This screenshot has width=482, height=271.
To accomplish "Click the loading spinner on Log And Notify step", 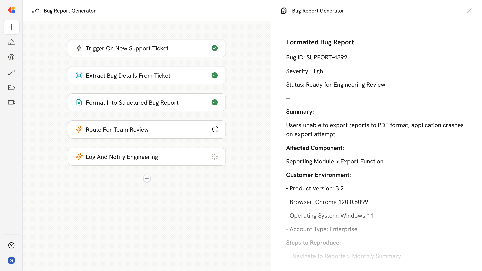I will pyautogui.click(x=215, y=157).
